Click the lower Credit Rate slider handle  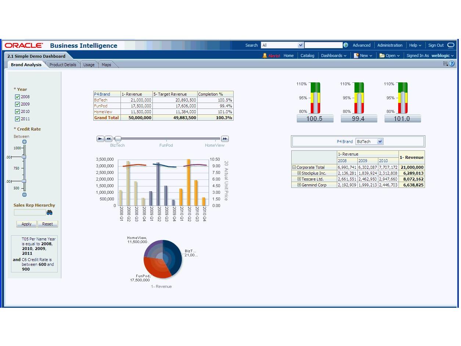(x=24, y=181)
